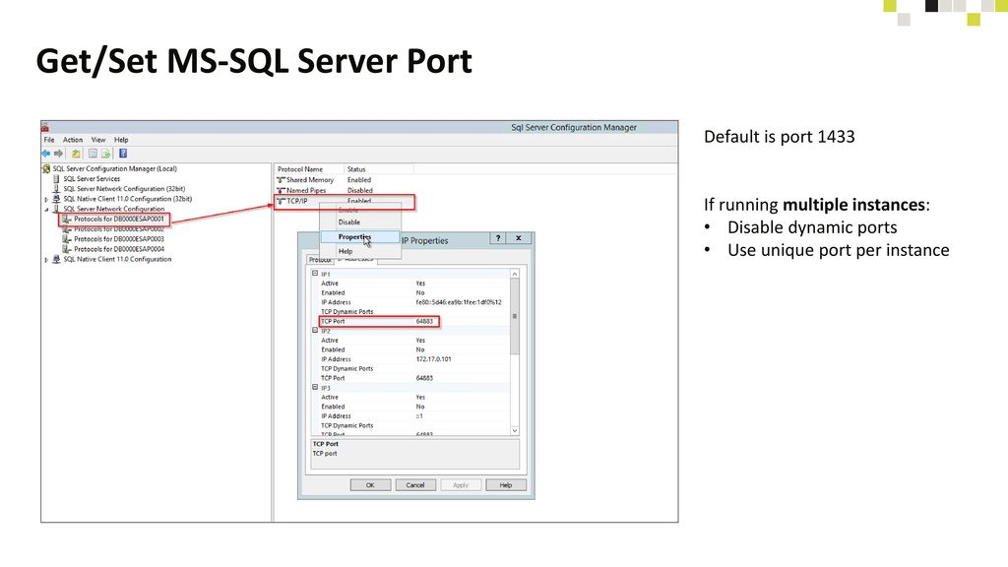Viewport: 1008px width, 567px height.
Task: Click the Active Yes value under IP1
Action: (420, 283)
